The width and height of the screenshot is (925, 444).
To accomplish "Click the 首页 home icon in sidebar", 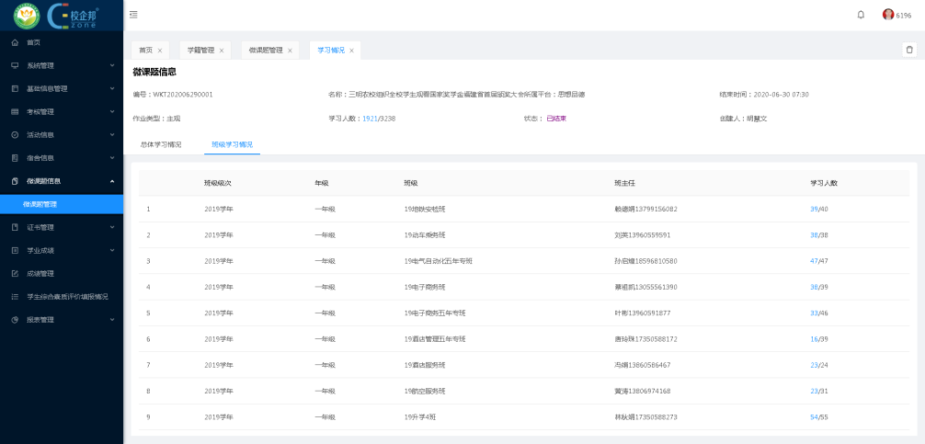I will point(15,42).
